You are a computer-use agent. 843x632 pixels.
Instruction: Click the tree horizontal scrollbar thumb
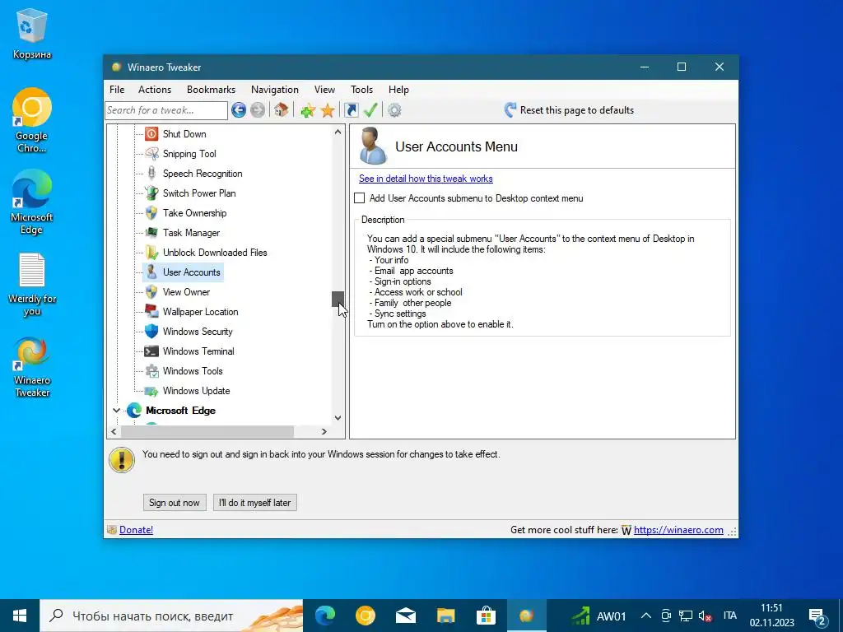pyautogui.click(x=207, y=431)
